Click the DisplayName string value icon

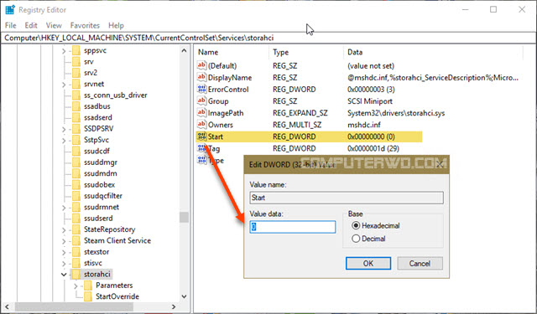[x=201, y=77]
